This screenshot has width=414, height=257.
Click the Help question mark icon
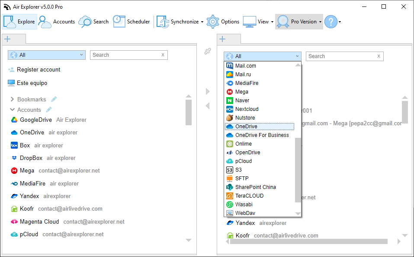tap(331, 22)
